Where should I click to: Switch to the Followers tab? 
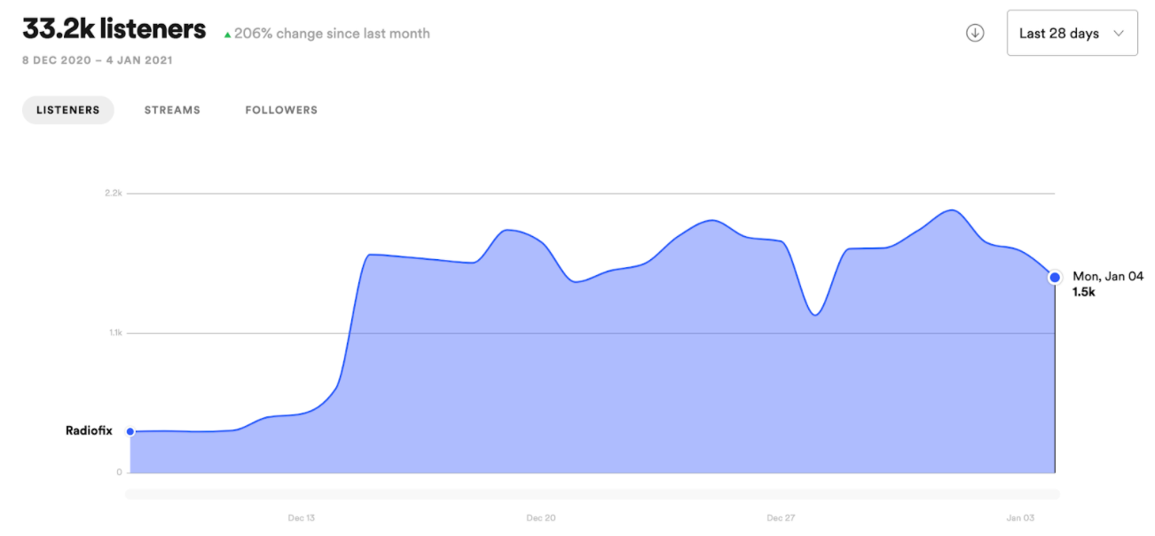coord(281,110)
